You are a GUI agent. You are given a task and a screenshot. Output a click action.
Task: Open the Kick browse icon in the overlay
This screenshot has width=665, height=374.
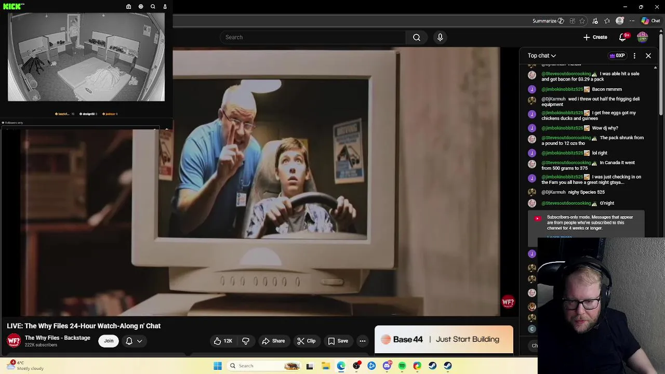[x=128, y=7]
